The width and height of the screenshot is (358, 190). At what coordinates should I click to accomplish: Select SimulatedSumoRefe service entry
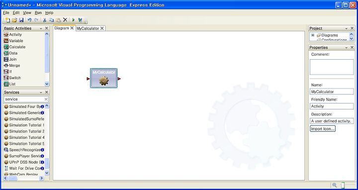(24, 119)
